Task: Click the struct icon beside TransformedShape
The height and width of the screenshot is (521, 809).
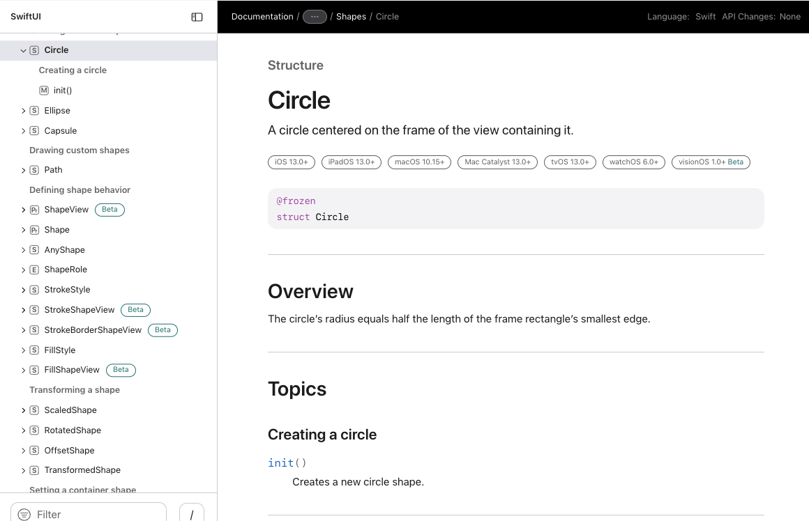Action: pyautogui.click(x=34, y=470)
